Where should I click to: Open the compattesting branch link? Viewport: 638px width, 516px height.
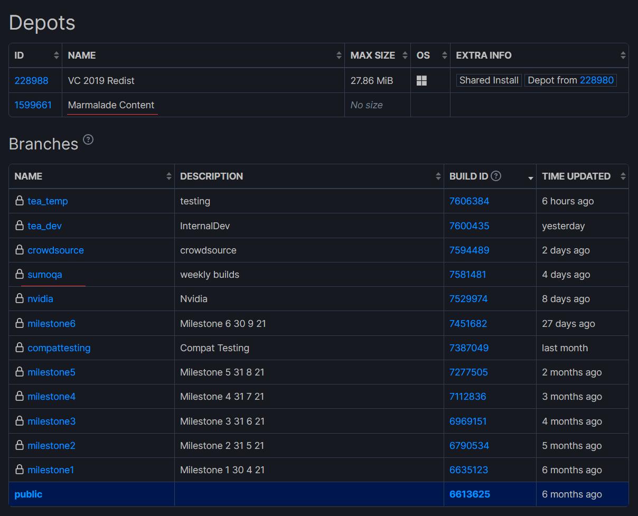[59, 348]
